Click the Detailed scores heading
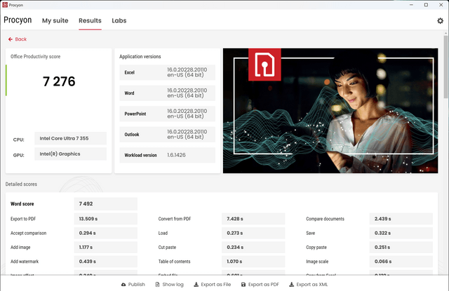This screenshot has width=449, height=291. [x=21, y=184]
